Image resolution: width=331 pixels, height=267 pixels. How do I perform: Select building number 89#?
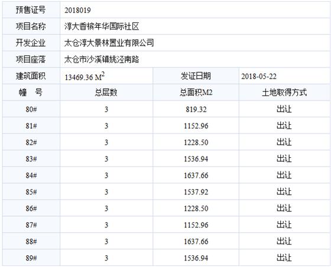click(x=31, y=258)
